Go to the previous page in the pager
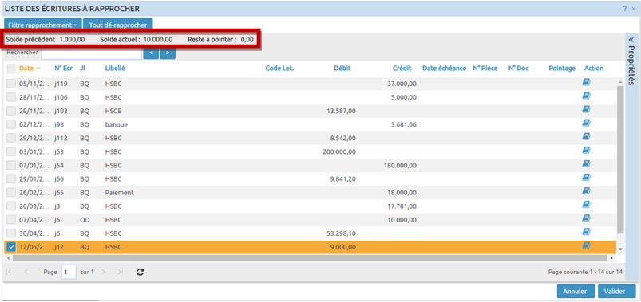 pyautogui.click(x=26, y=272)
